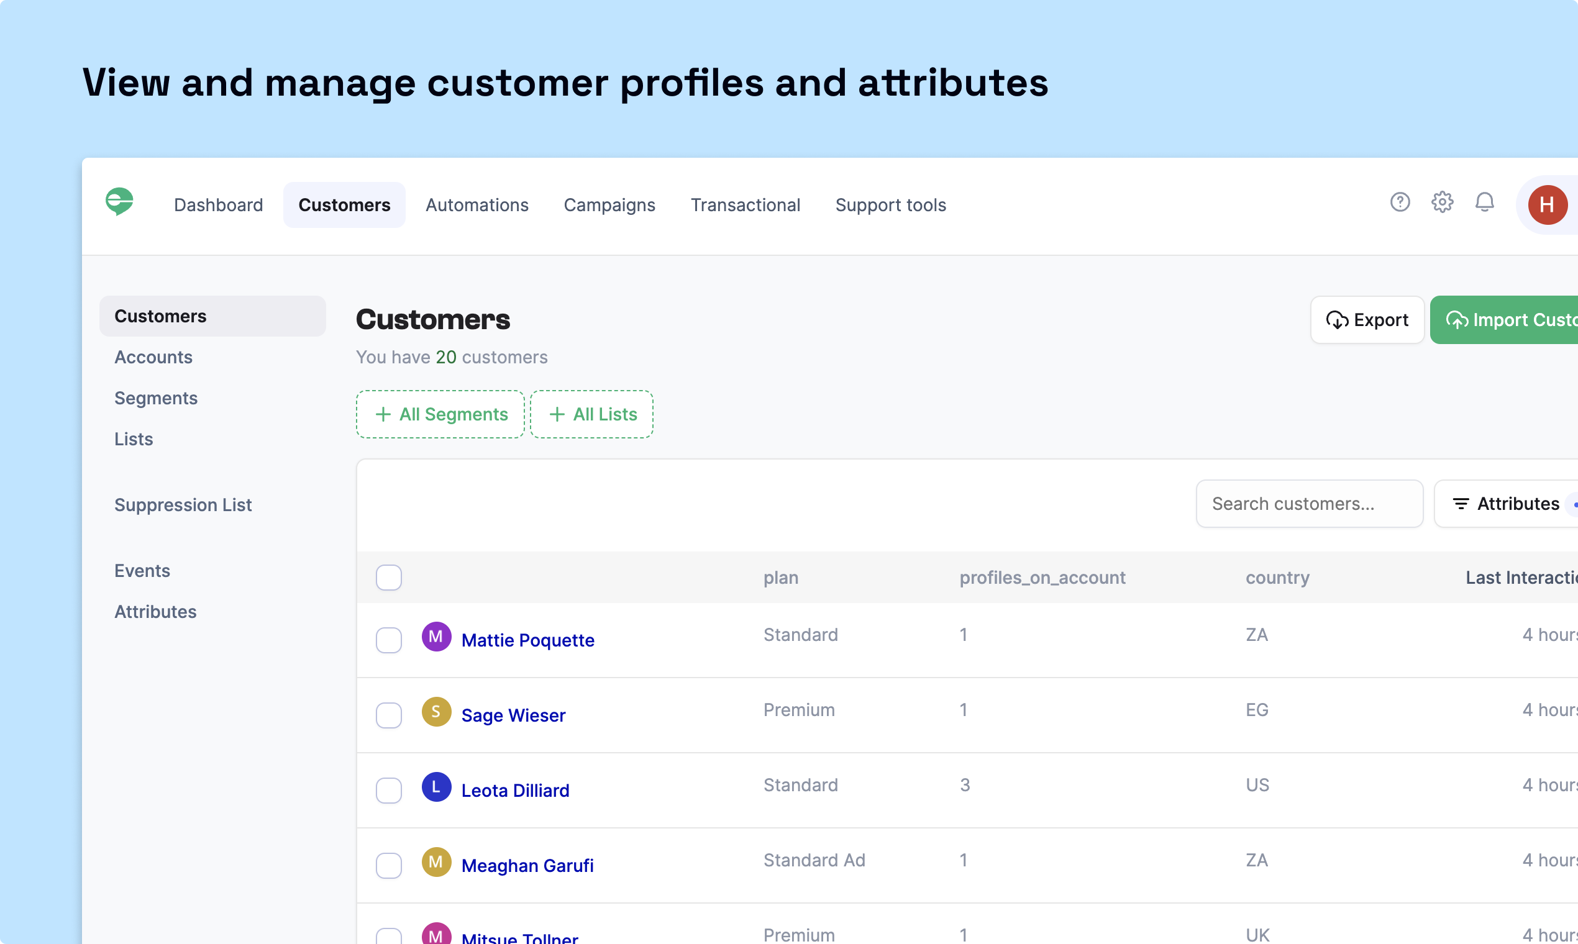Click the red H profile avatar
Screen dimensions: 1578x944
[x=1547, y=205]
